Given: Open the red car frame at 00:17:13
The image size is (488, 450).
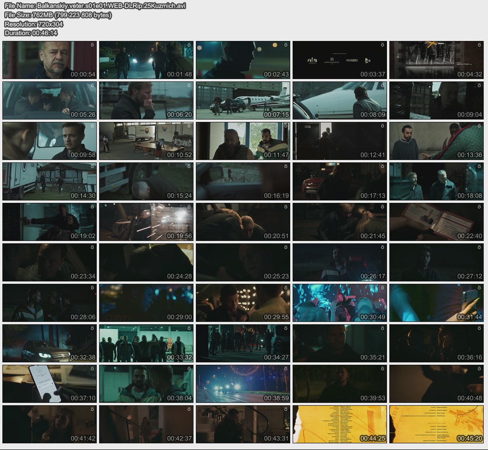Looking at the screenshot, I should (340, 181).
